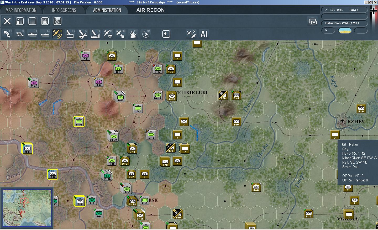Click the F12 end turn arrow icon
378x230 pixels.
pos(146,34)
